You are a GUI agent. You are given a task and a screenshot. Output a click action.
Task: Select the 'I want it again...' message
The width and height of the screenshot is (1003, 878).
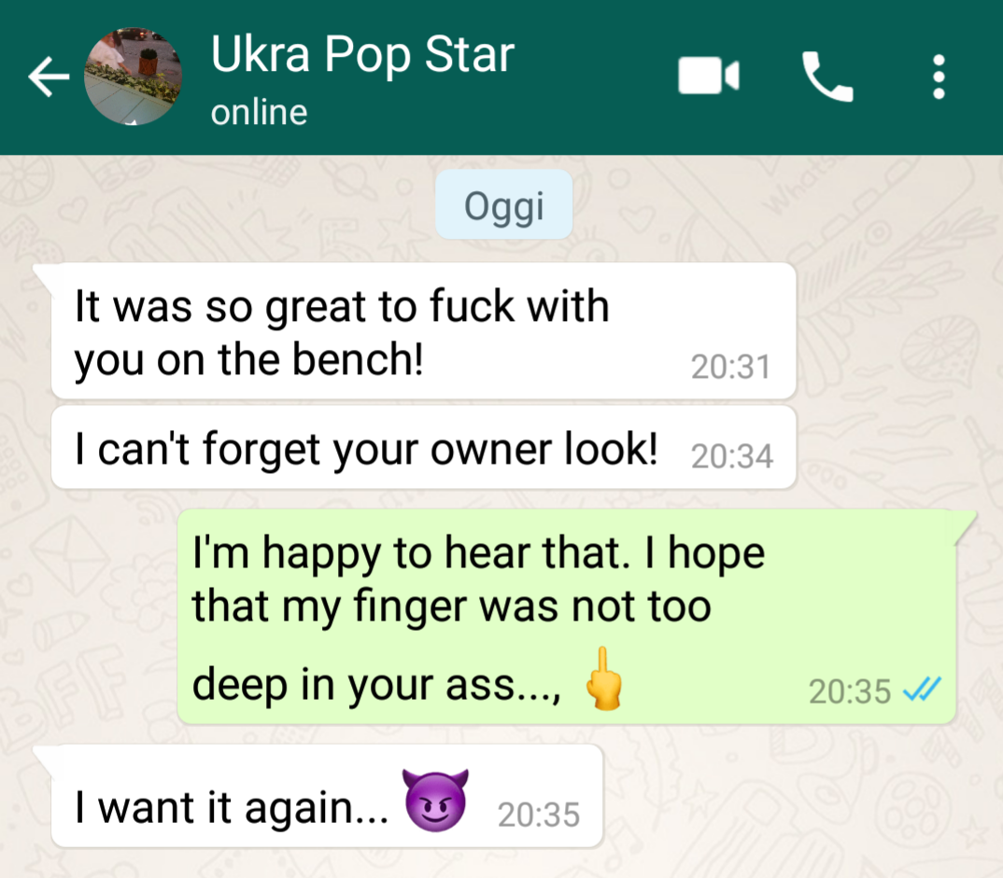tap(327, 796)
